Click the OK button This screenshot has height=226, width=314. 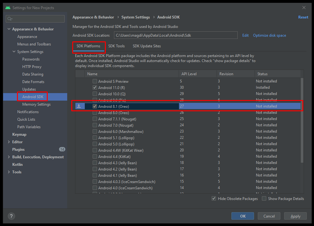pyautogui.click(x=243, y=216)
